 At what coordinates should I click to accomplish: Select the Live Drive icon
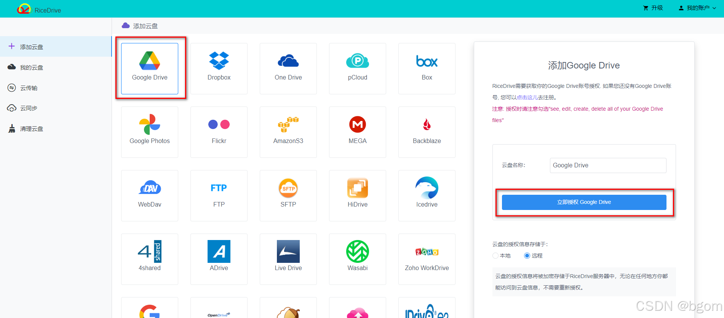pos(288,251)
